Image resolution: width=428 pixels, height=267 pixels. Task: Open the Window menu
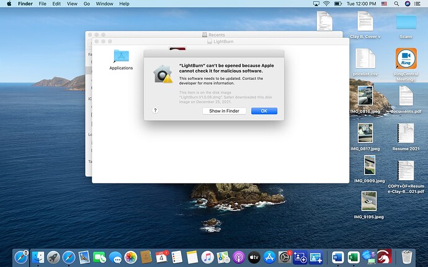pyautogui.click(x=105, y=4)
